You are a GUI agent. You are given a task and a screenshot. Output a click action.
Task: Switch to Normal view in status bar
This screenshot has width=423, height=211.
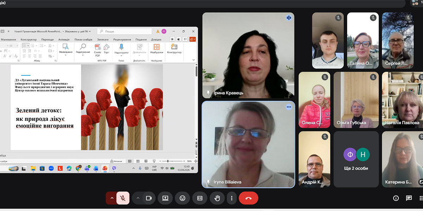pyautogui.click(x=130, y=161)
